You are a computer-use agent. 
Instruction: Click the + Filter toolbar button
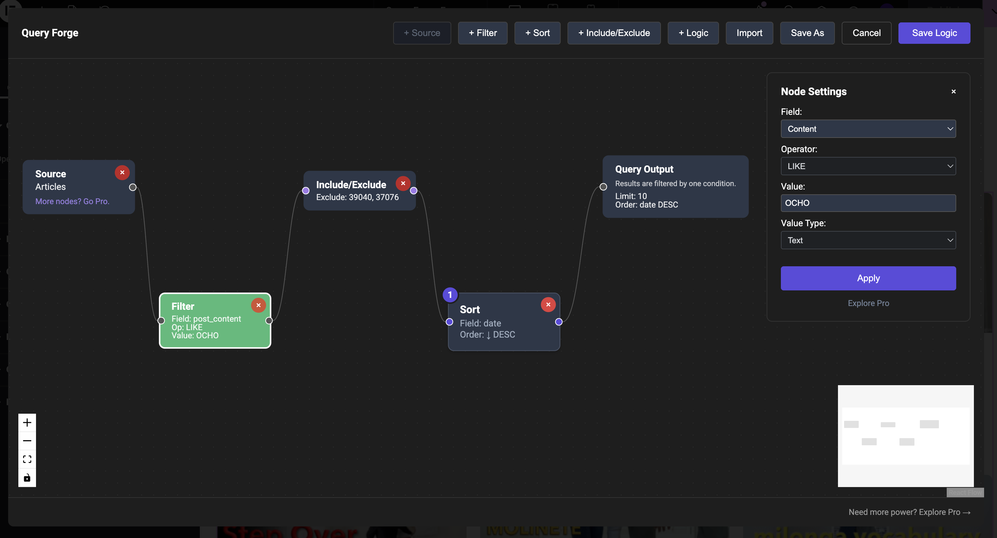pos(483,33)
